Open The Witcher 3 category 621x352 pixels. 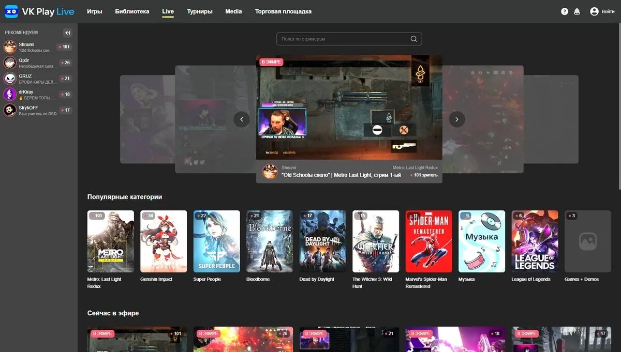(x=376, y=241)
